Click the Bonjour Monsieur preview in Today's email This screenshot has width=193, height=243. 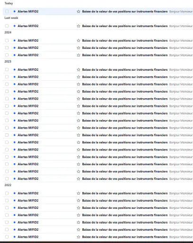181,11
